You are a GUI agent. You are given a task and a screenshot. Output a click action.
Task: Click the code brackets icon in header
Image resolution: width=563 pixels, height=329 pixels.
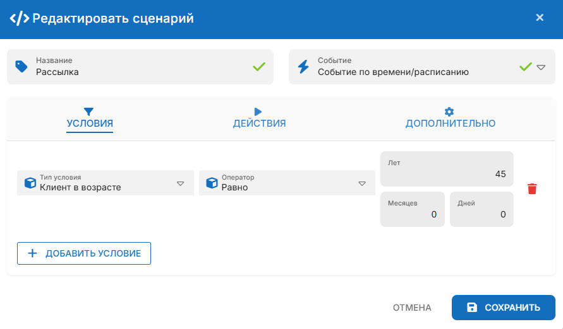pos(19,18)
